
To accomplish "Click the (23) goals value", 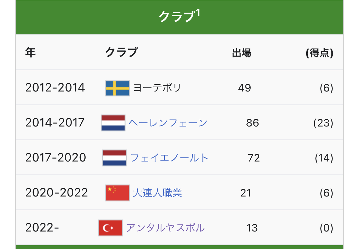I will coord(323,123).
